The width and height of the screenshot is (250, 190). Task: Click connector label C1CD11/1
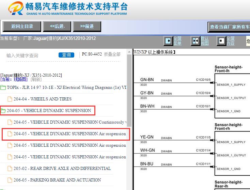tap(203, 164)
